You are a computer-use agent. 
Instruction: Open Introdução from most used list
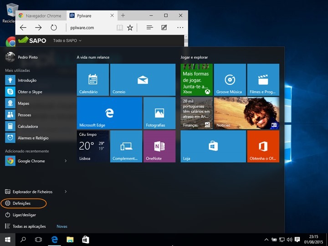pos(36,80)
